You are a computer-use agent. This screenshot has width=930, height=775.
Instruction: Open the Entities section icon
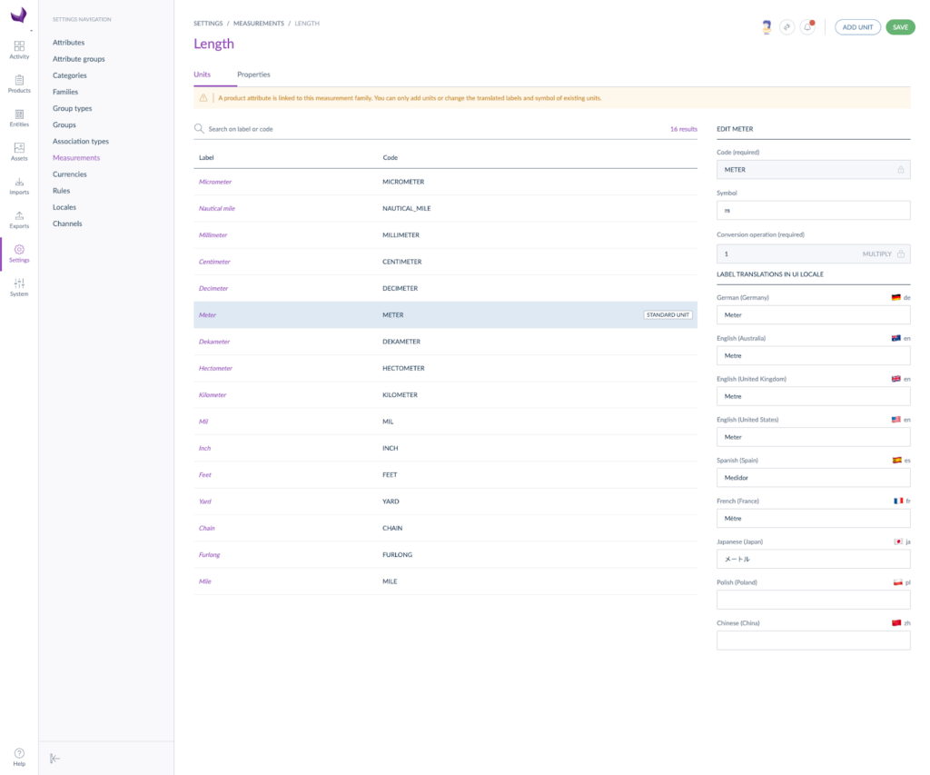pyautogui.click(x=19, y=117)
